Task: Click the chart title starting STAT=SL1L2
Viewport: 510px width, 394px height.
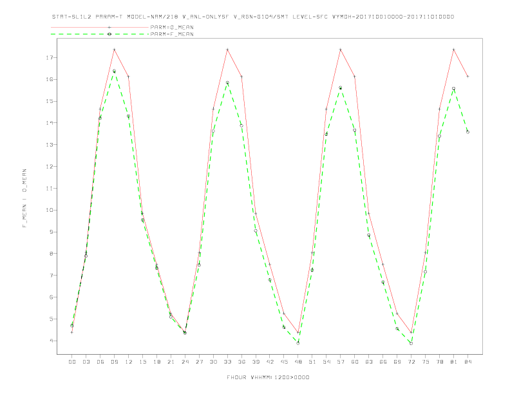Action: (x=253, y=17)
